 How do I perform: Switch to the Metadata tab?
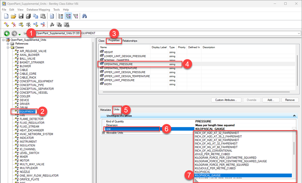(x=105, y=110)
